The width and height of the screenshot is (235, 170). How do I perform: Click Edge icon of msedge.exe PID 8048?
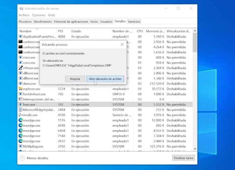21,126
